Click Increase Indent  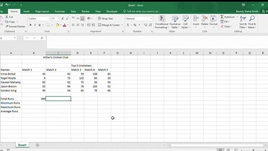[93, 25]
